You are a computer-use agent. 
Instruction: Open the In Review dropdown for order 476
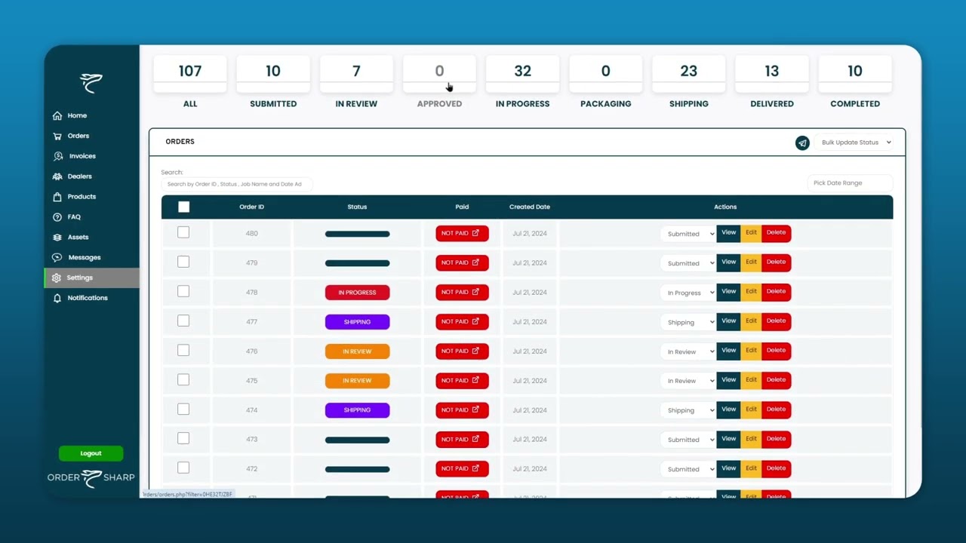pos(688,351)
